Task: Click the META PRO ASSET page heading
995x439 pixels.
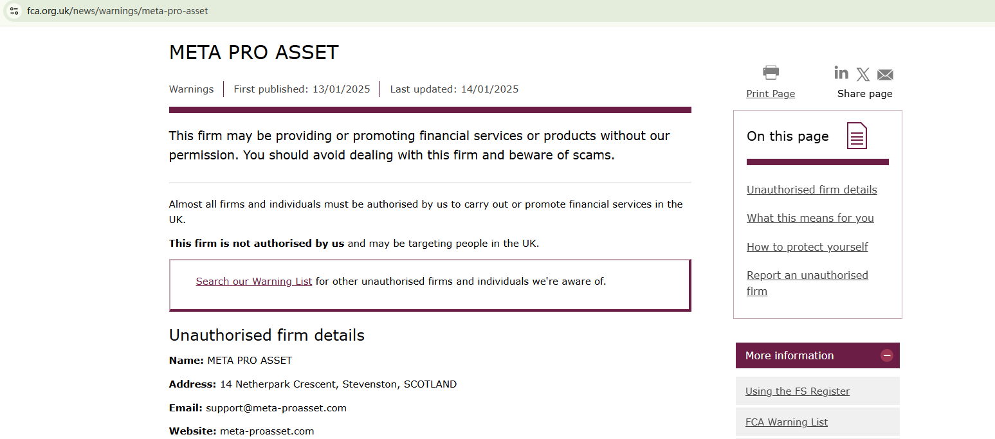Action: click(254, 53)
